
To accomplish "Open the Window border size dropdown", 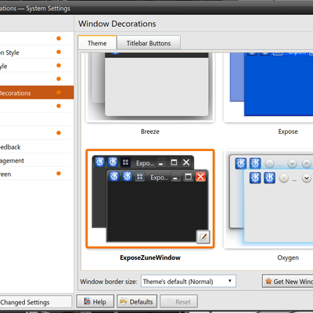I will pyautogui.click(x=189, y=281).
